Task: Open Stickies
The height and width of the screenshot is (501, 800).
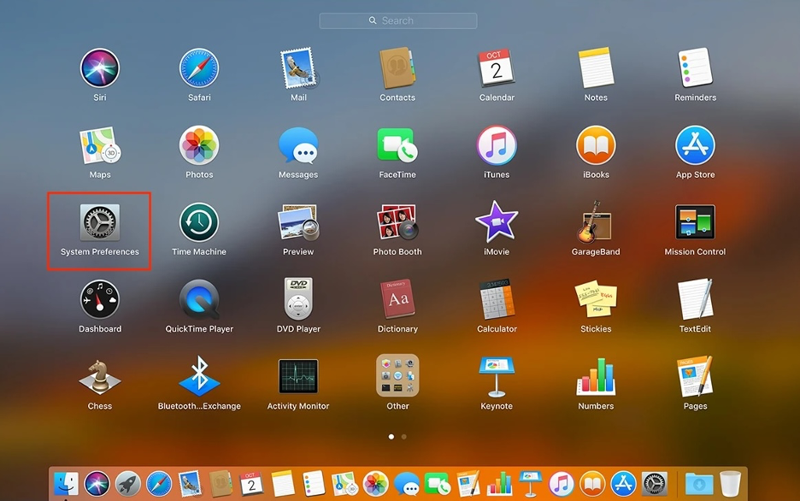Action: pos(596,299)
